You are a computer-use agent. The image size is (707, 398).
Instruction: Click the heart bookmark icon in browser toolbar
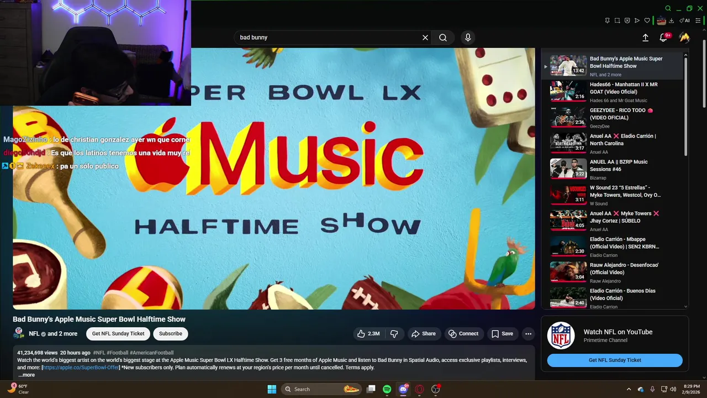click(x=647, y=20)
